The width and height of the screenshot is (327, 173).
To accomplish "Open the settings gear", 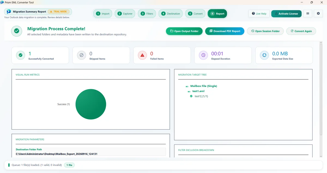I will 318,14.
